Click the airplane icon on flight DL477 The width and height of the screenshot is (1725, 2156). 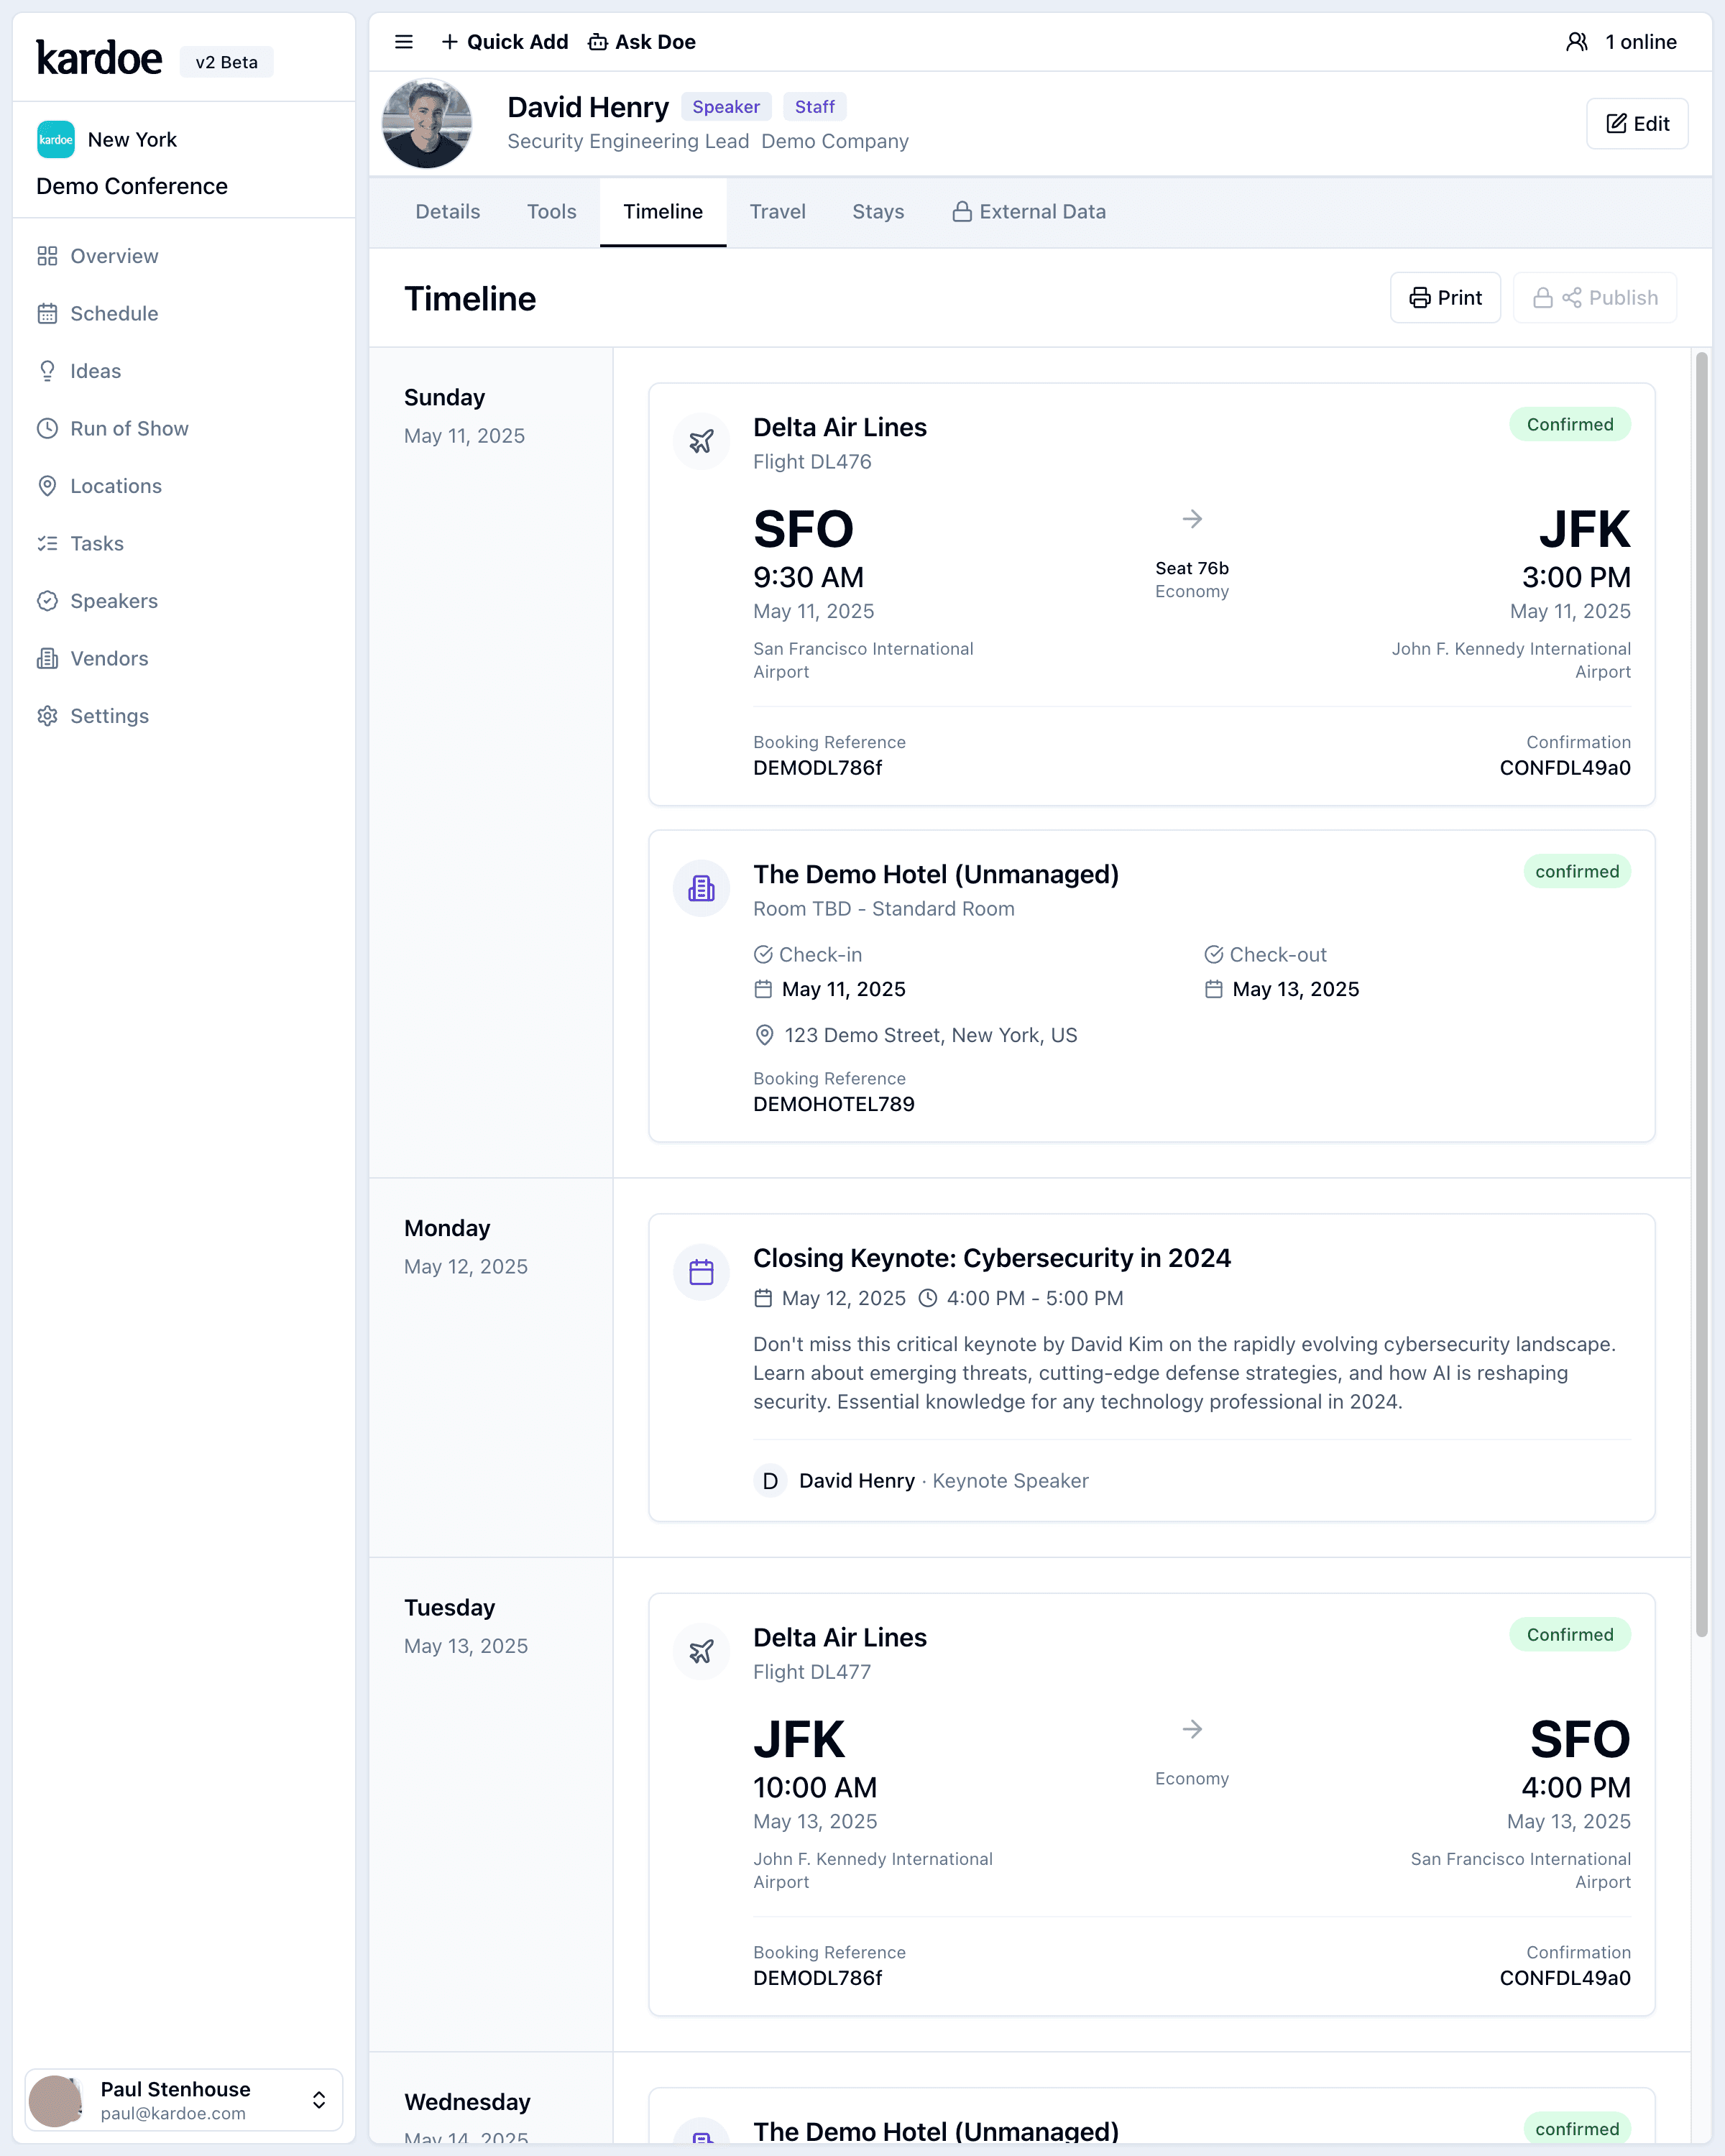[702, 1651]
